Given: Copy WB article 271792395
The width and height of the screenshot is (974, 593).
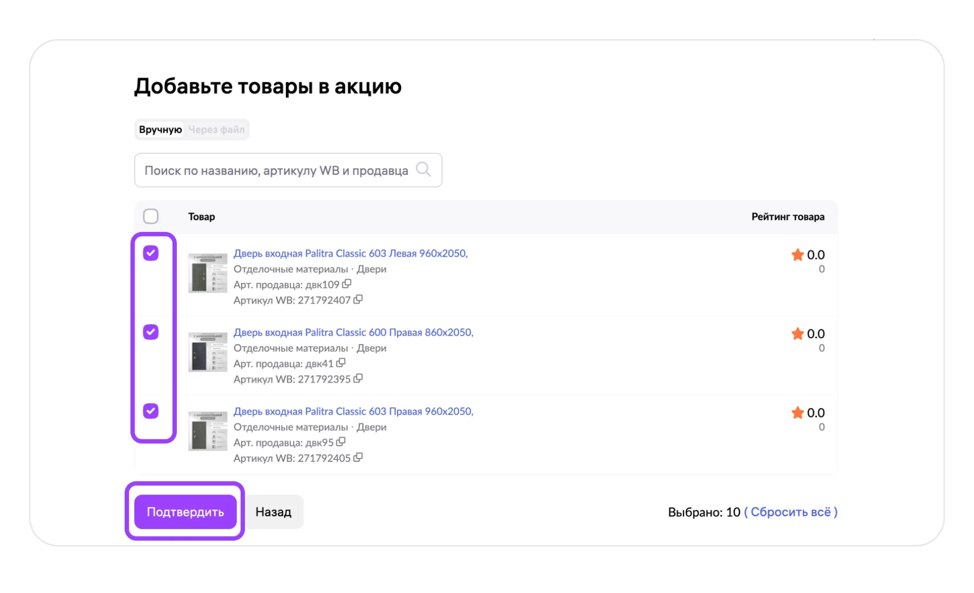Looking at the screenshot, I should coord(358,378).
